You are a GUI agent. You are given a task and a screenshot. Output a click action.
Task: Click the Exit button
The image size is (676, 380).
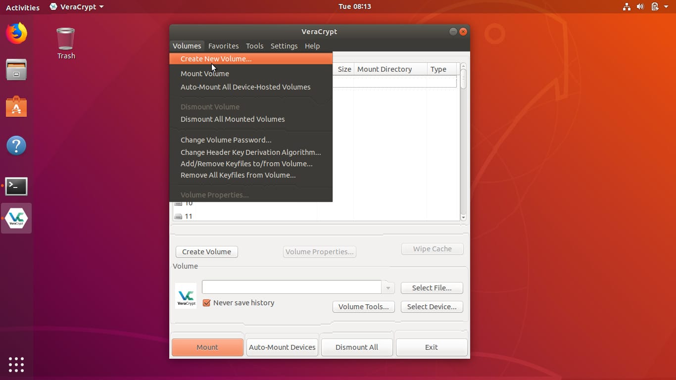[432, 347]
